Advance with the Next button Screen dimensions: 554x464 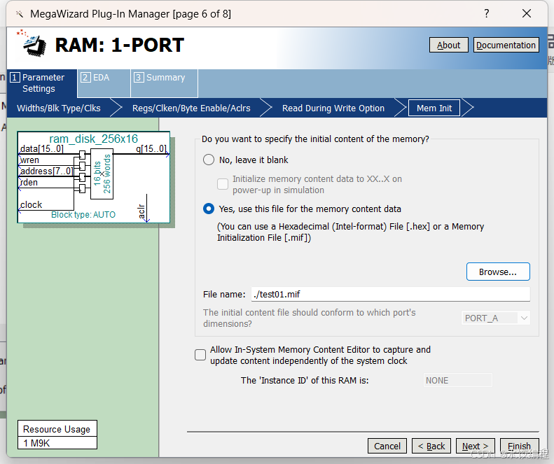[476, 446]
